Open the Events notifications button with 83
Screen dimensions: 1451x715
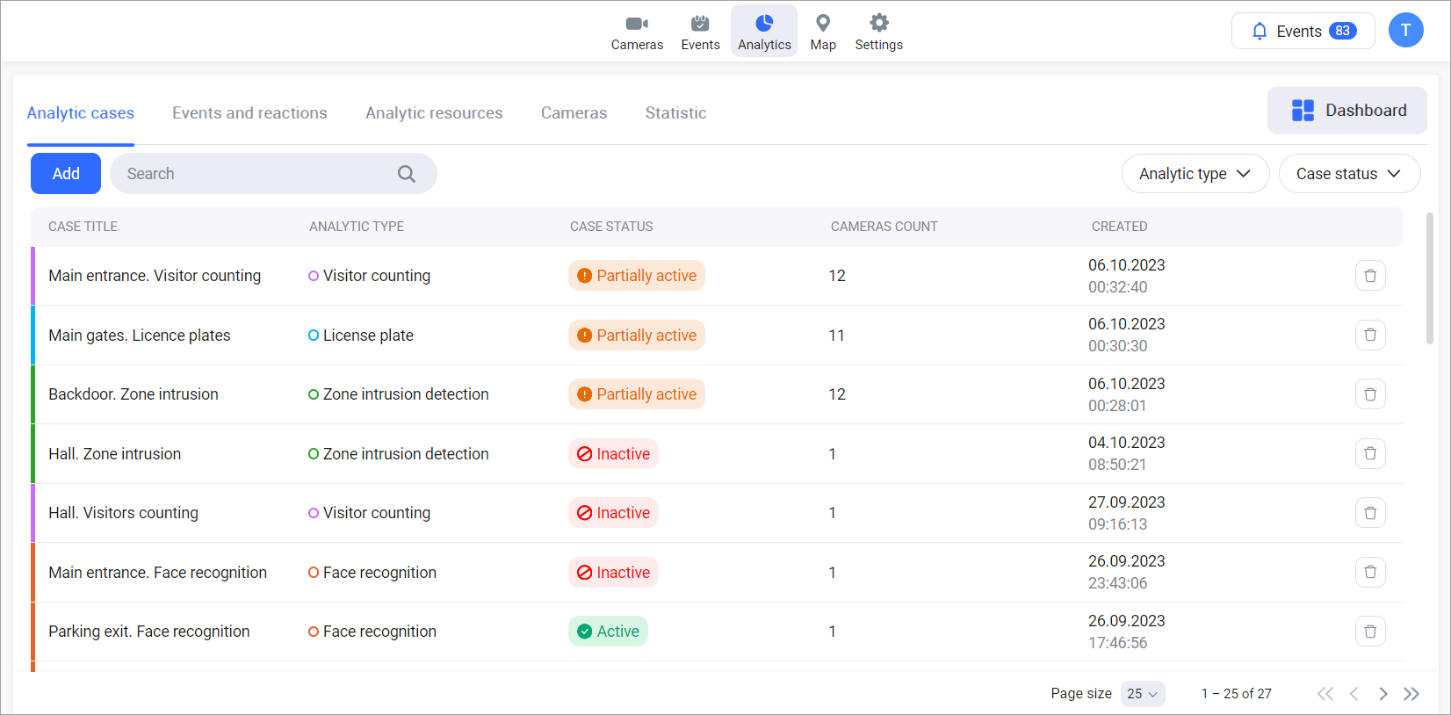1303,32
